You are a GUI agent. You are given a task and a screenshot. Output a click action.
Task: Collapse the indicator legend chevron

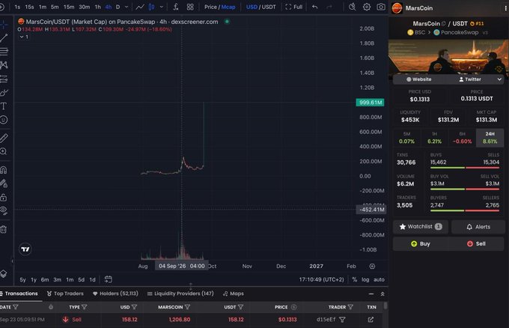coord(22,37)
